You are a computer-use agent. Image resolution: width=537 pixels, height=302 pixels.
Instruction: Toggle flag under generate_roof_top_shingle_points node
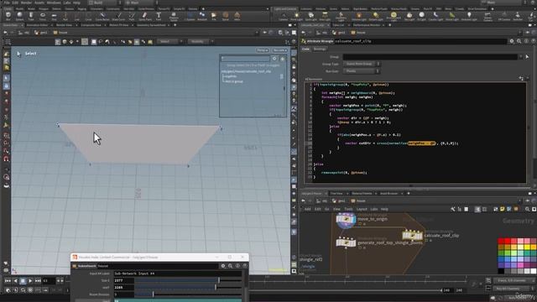(x=364, y=247)
